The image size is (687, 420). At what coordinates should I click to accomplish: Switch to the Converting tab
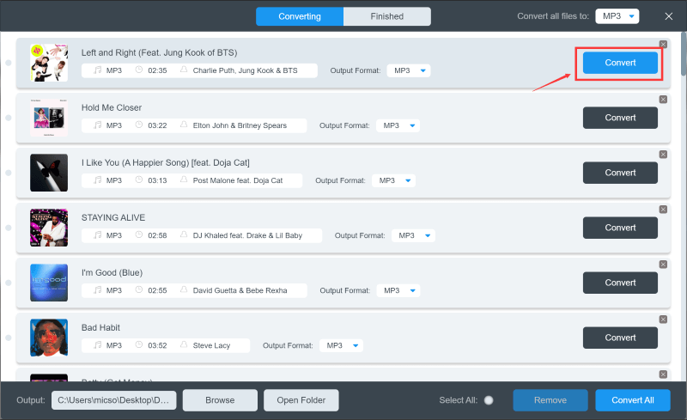[300, 16]
